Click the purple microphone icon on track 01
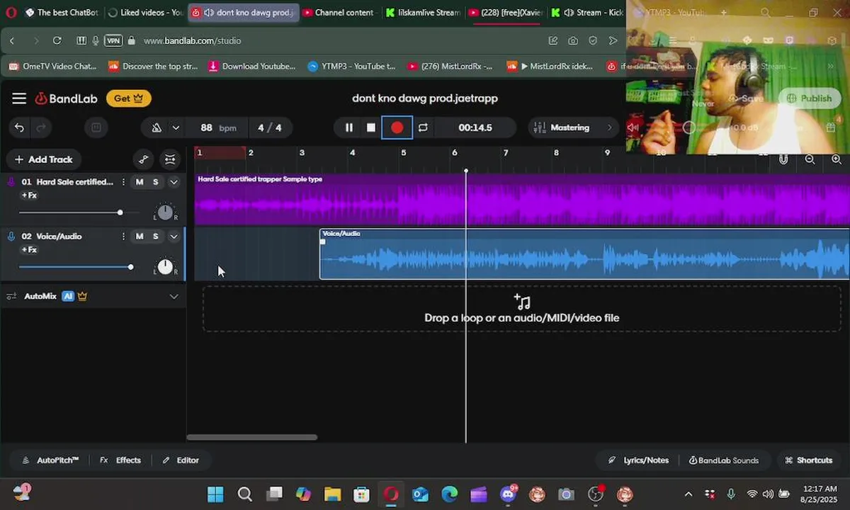This screenshot has width=850, height=510. tap(11, 182)
